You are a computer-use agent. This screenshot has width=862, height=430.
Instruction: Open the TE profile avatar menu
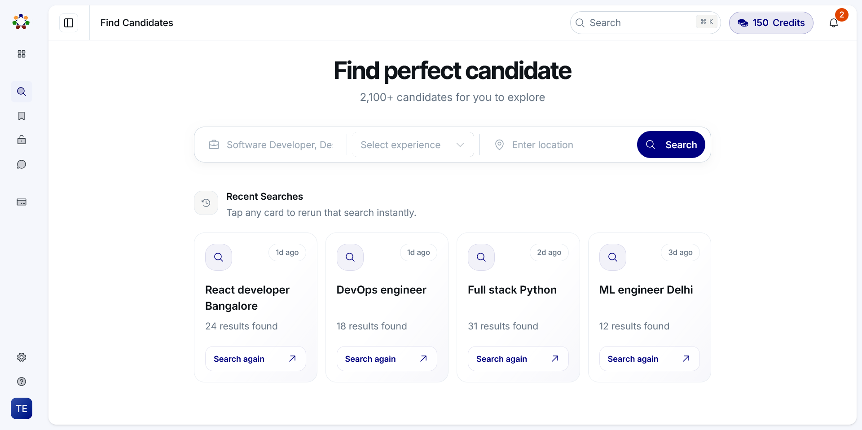(21, 408)
